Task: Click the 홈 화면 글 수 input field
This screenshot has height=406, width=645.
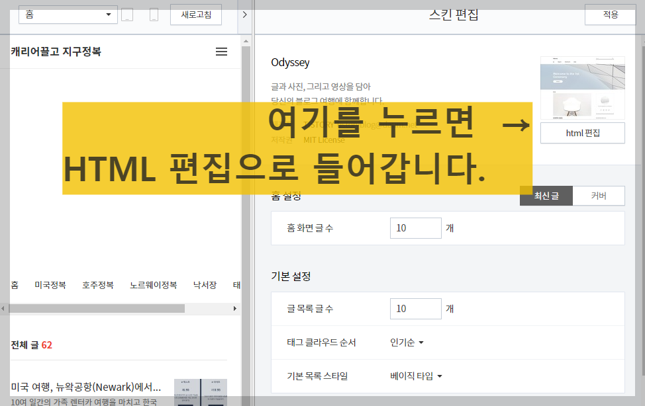Action: 415,228
